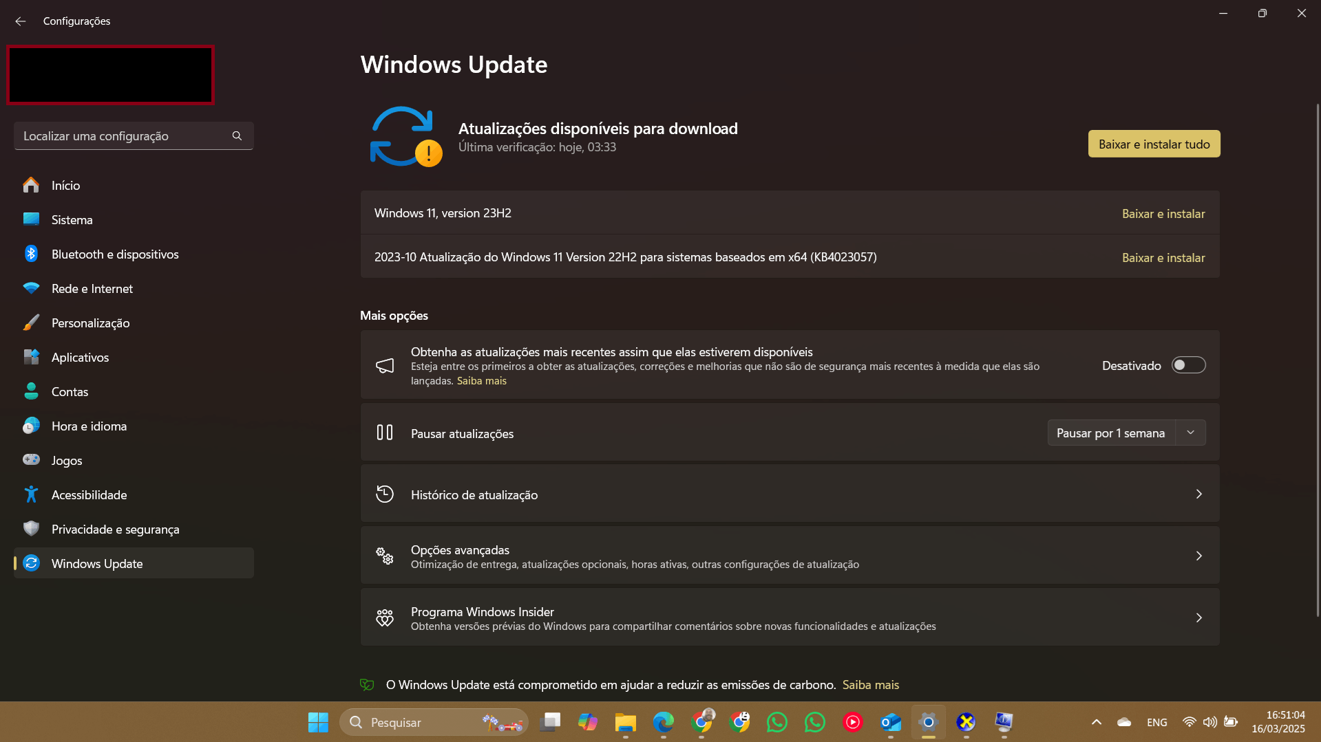Open File Explorer from the taskbar
The image size is (1321, 742).
pyautogui.click(x=626, y=722)
